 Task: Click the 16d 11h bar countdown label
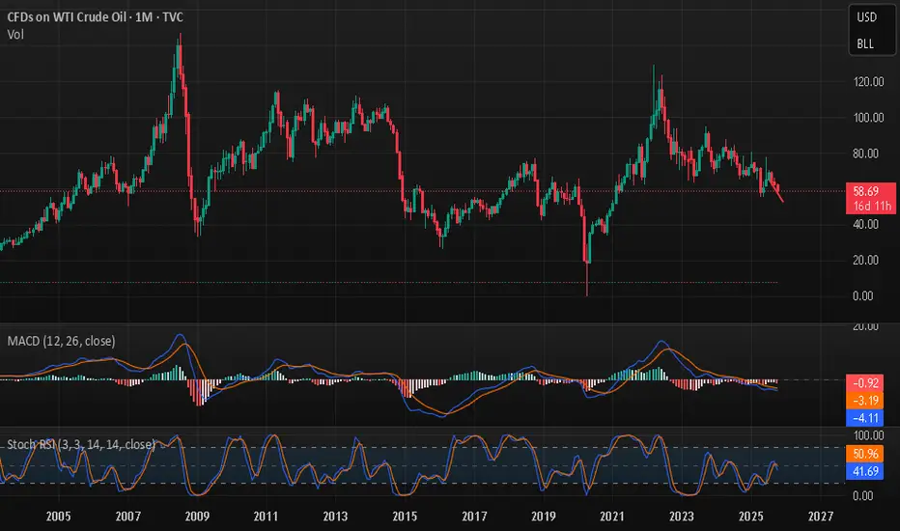(x=867, y=206)
